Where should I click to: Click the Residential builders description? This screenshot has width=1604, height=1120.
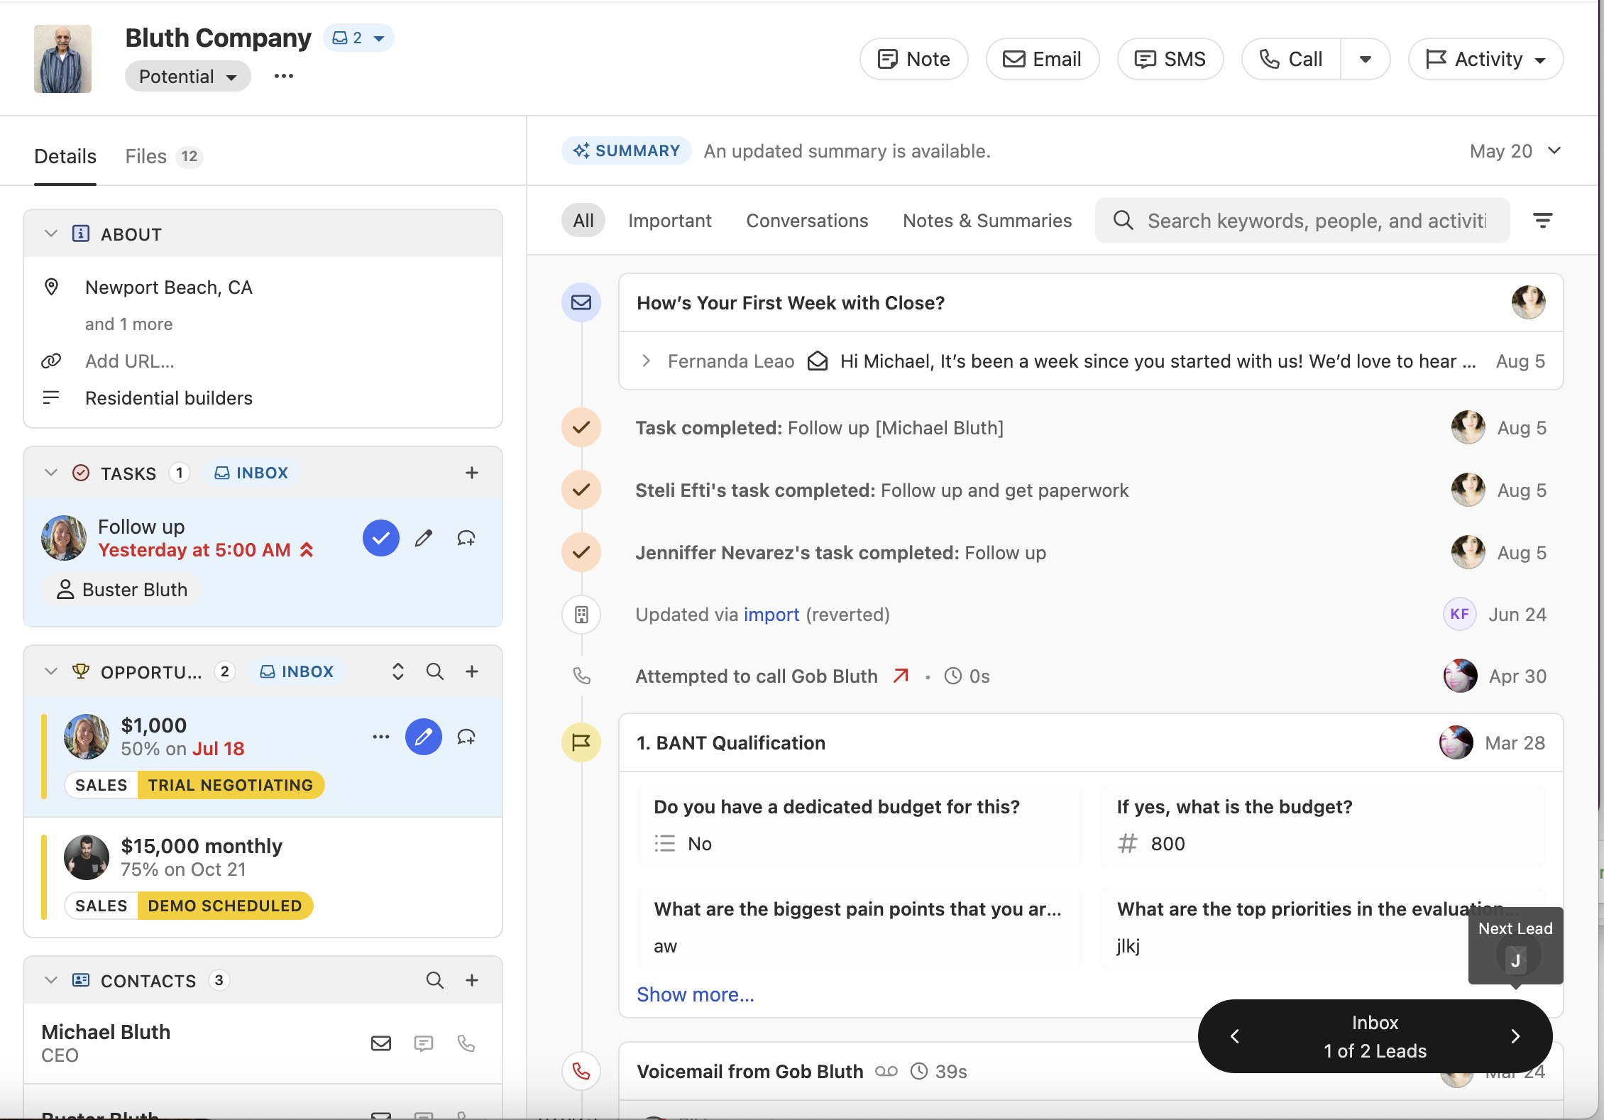pos(169,398)
